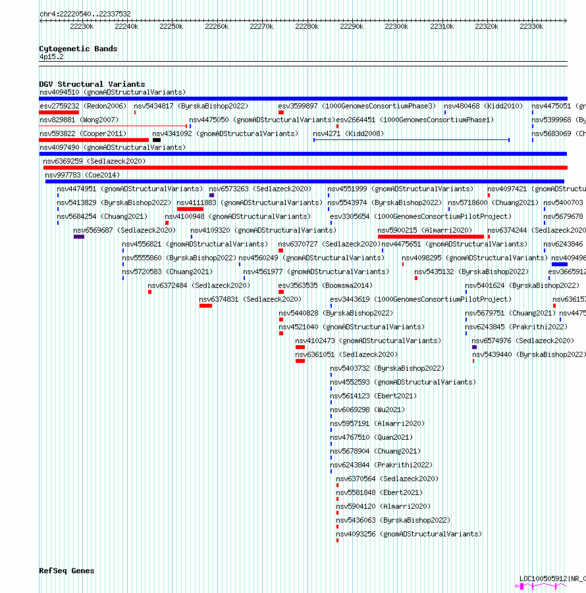Screen dimensions: 586x593
Task: Click the LOC100505912 RefSeq gene glyph
Action: click(x=542, y=586)
